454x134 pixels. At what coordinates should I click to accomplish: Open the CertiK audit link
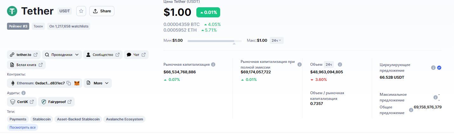click(22, 102)
